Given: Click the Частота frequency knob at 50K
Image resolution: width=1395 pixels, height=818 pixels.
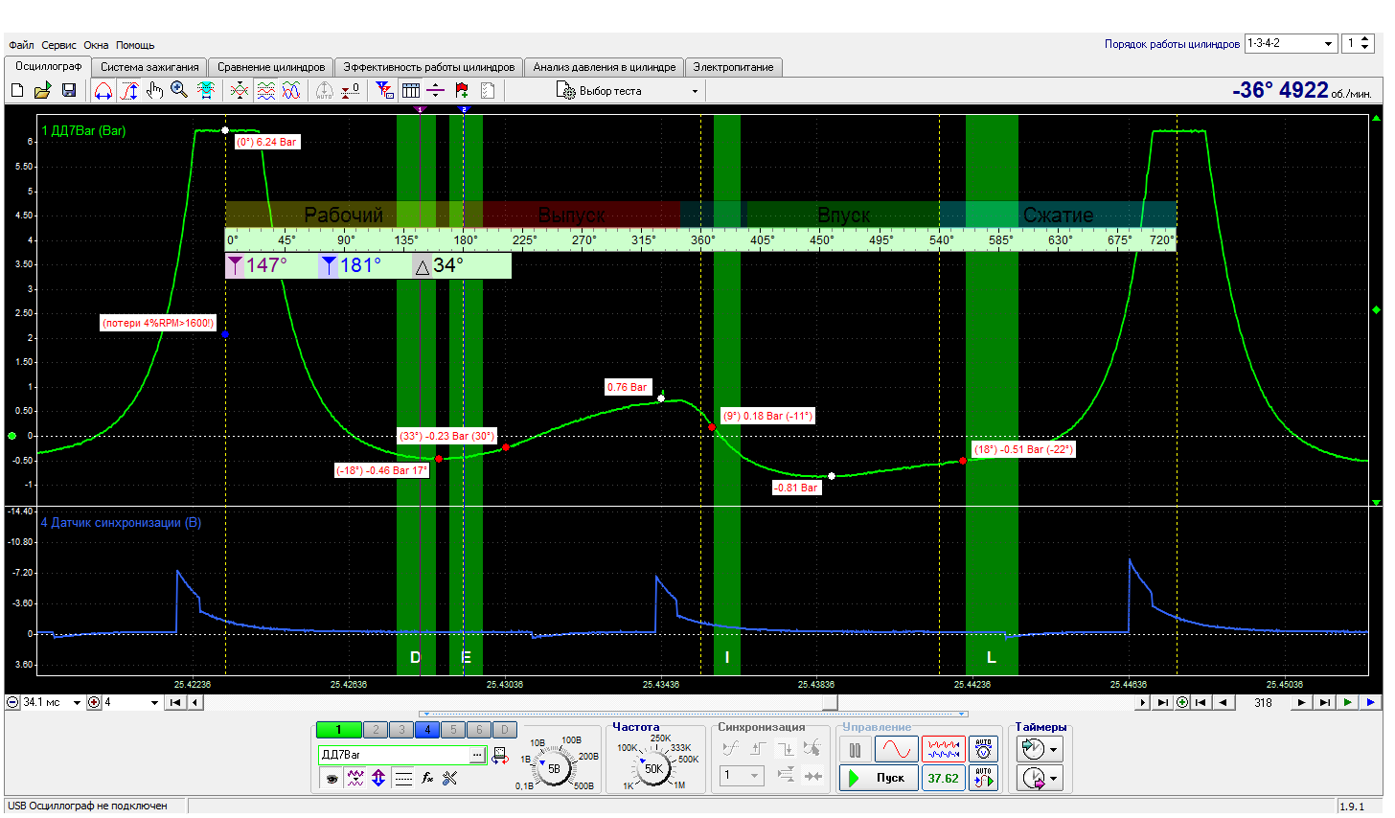Looking at the screenshot, I should pyautogui.click(x=653, y=768).
